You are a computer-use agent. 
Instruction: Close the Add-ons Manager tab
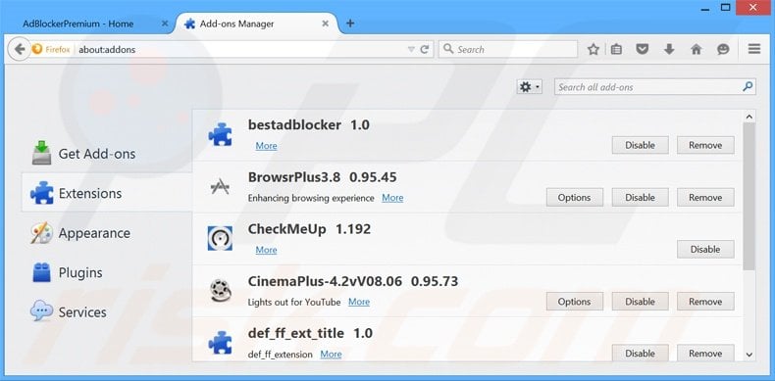click(326, 24)
